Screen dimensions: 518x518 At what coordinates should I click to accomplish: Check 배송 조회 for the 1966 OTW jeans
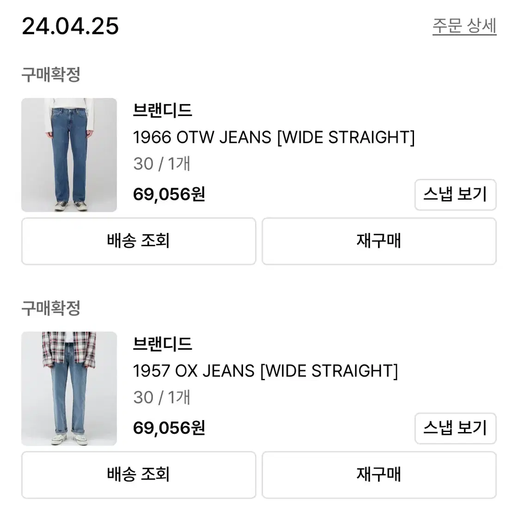coord(139,241)
